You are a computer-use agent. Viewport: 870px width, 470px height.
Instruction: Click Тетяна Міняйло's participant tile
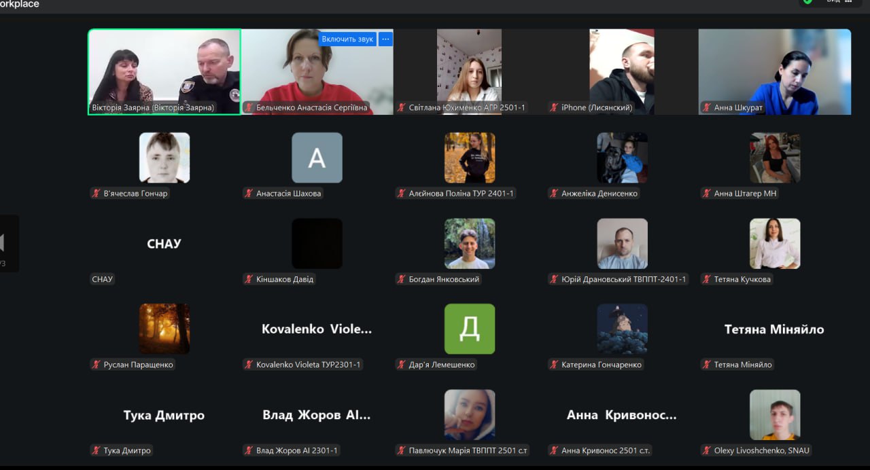coord(774,329)
